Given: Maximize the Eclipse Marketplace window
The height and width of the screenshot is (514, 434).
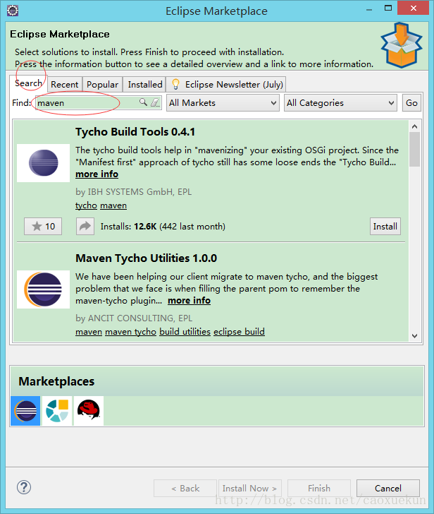Looking at the screenshot, I should pyautogui.click(x=388, y=8).
